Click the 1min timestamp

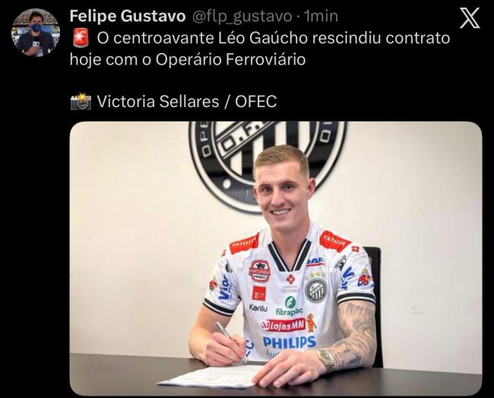click(x=321, y=16)
